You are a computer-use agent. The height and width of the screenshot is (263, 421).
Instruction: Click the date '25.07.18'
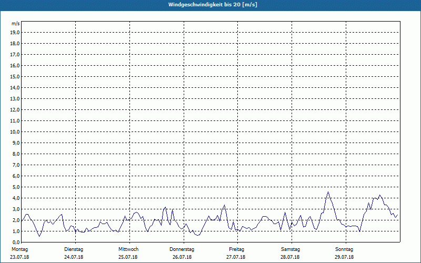coord(128,257)
